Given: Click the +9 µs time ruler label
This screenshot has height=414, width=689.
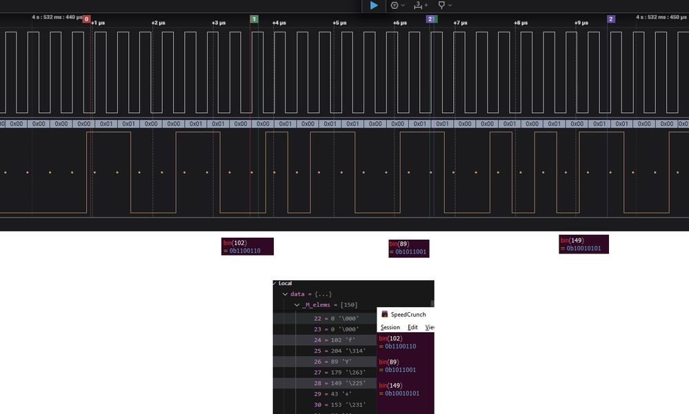Looking at the screenshot, I should click(x=581, y=23).
